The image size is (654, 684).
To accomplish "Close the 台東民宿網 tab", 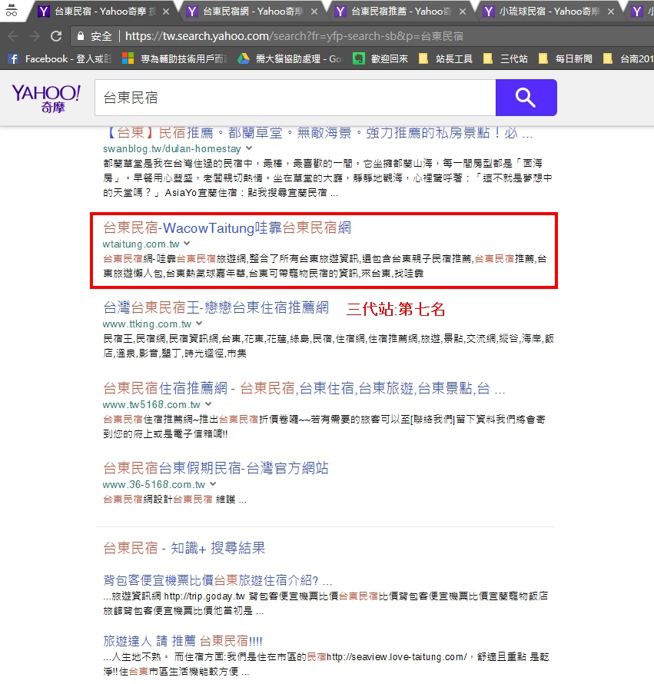I will 314,12.
